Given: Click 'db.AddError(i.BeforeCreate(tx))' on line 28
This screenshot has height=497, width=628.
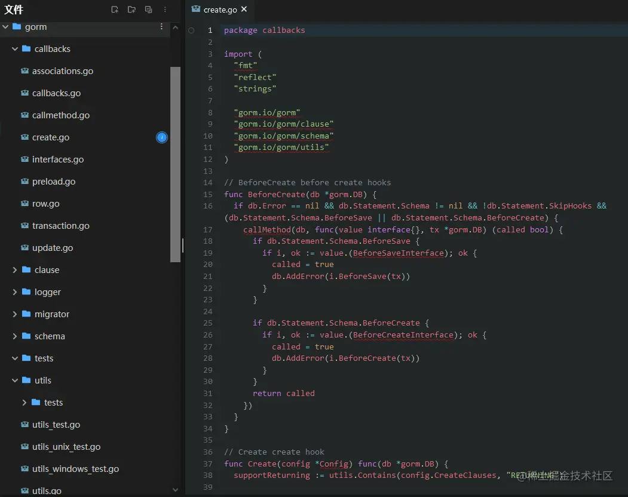Looking at the screenshot, I should 345,358.
